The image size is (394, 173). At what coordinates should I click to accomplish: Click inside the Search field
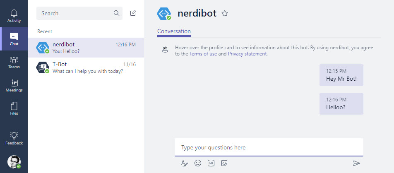79,13
